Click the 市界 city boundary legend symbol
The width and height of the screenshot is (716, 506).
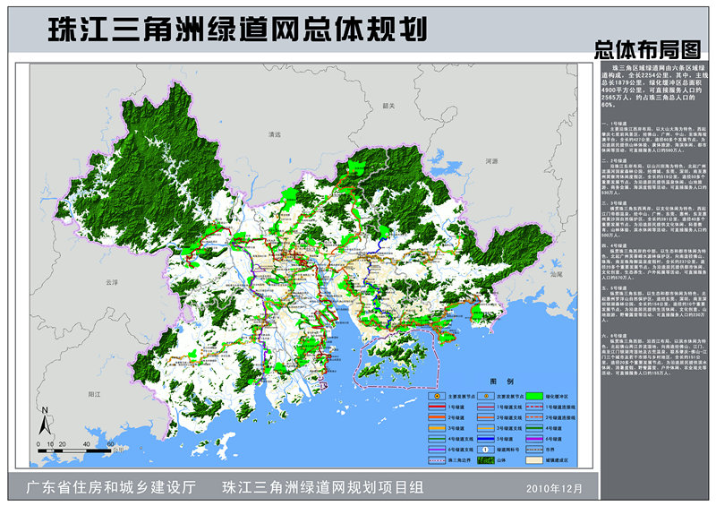pyautogui.click(x=534, y=450)
